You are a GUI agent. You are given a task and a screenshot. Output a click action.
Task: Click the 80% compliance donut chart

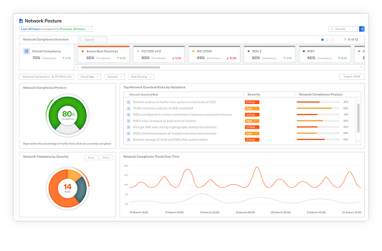pyautogui.click(x=67, y=115)
